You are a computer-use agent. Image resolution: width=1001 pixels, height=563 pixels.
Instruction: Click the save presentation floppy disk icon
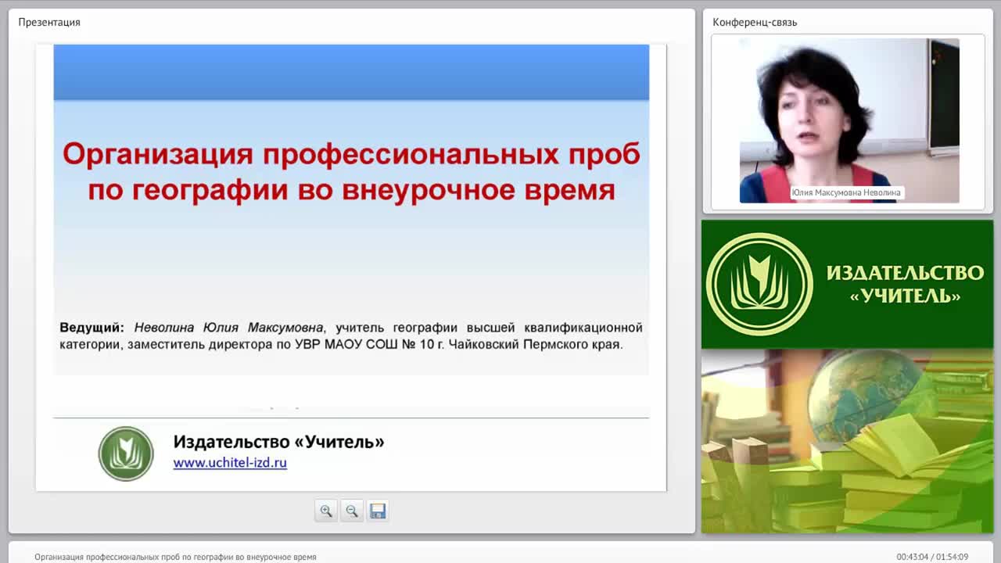[378, 511]
